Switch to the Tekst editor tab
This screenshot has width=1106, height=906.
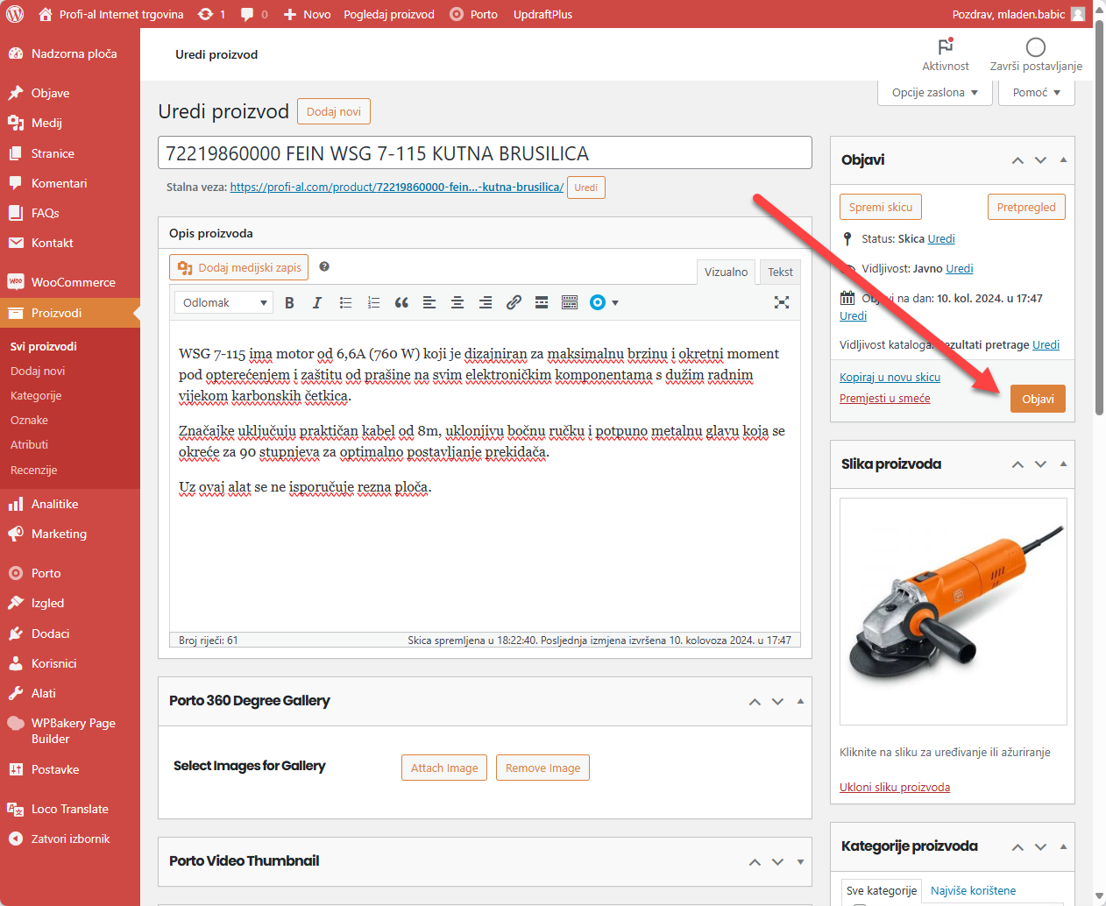click(x=779, y=272)
